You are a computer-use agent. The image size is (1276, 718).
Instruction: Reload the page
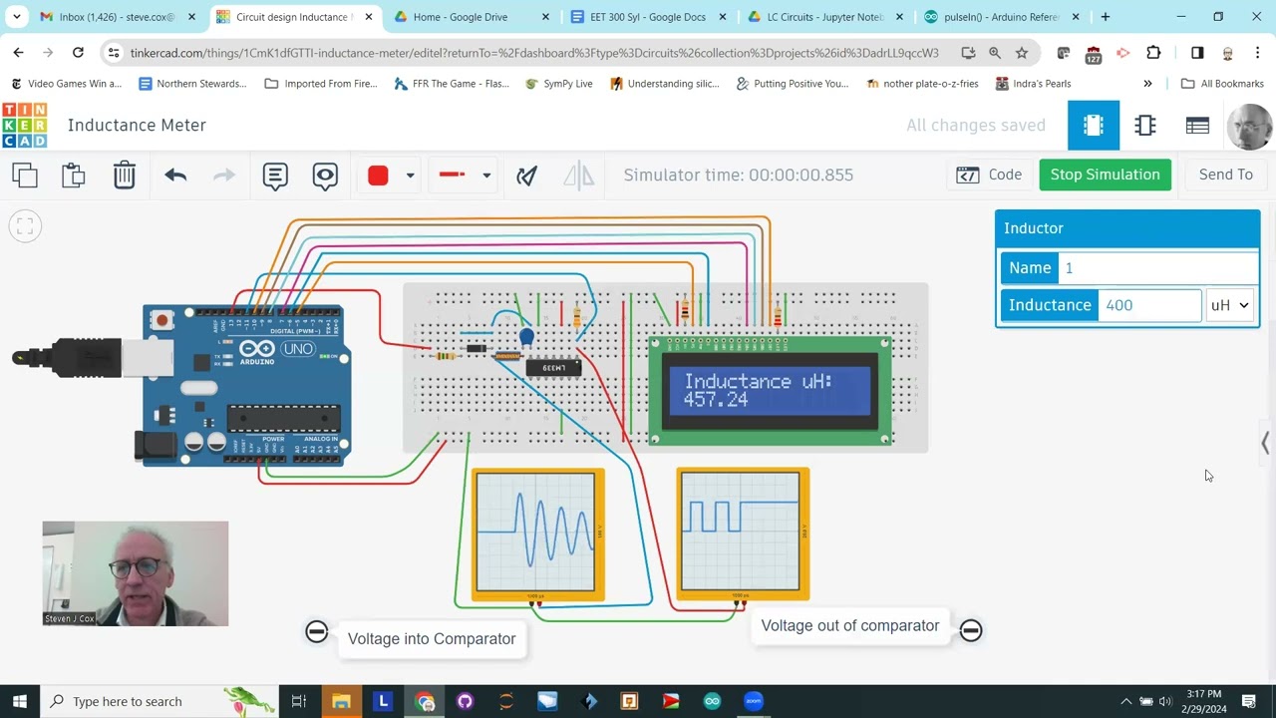[78, 53]
